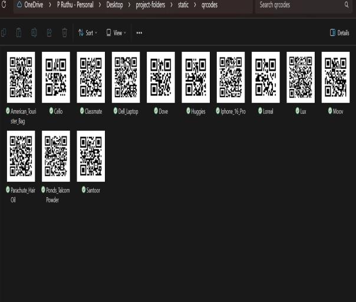Select the Parachute_Hair_Oil QR thumbnail
356x302 pixels.
click(x=21, y=156)
